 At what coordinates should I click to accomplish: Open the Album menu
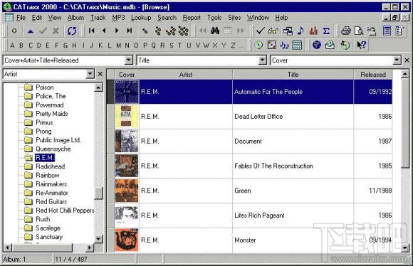tap(76, 18)
